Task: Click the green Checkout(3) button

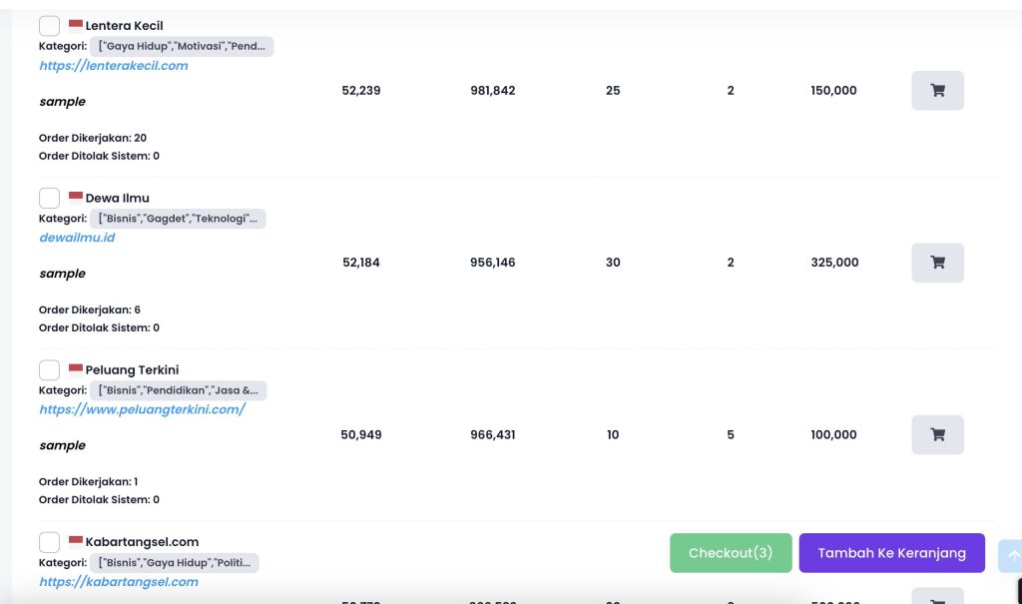Action: [731, 553]
